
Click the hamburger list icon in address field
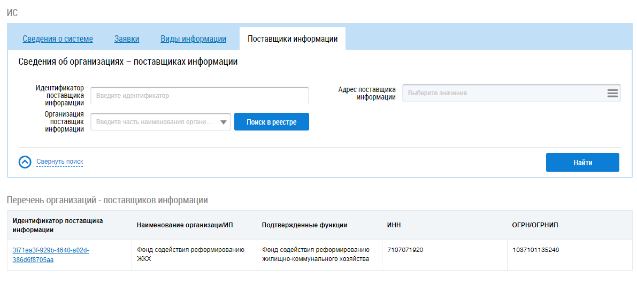point(612,93)
